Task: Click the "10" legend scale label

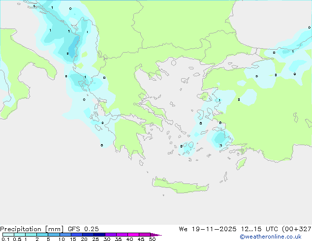Action: pos(62,239)
